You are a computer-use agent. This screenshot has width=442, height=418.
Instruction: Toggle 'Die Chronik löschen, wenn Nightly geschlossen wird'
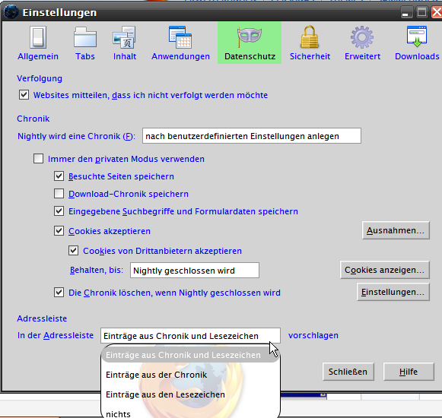[x=59, y=292]
